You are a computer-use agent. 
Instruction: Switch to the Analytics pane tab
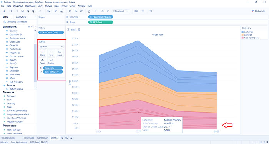tap(21, 17)
